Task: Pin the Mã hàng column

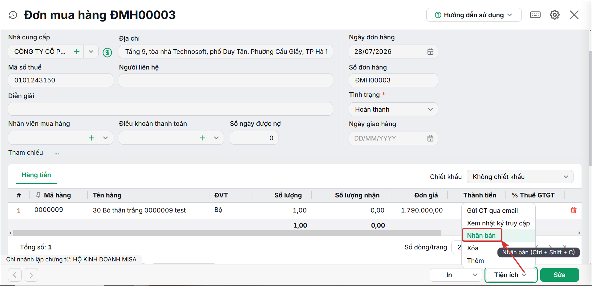Action: coord(38,195)
